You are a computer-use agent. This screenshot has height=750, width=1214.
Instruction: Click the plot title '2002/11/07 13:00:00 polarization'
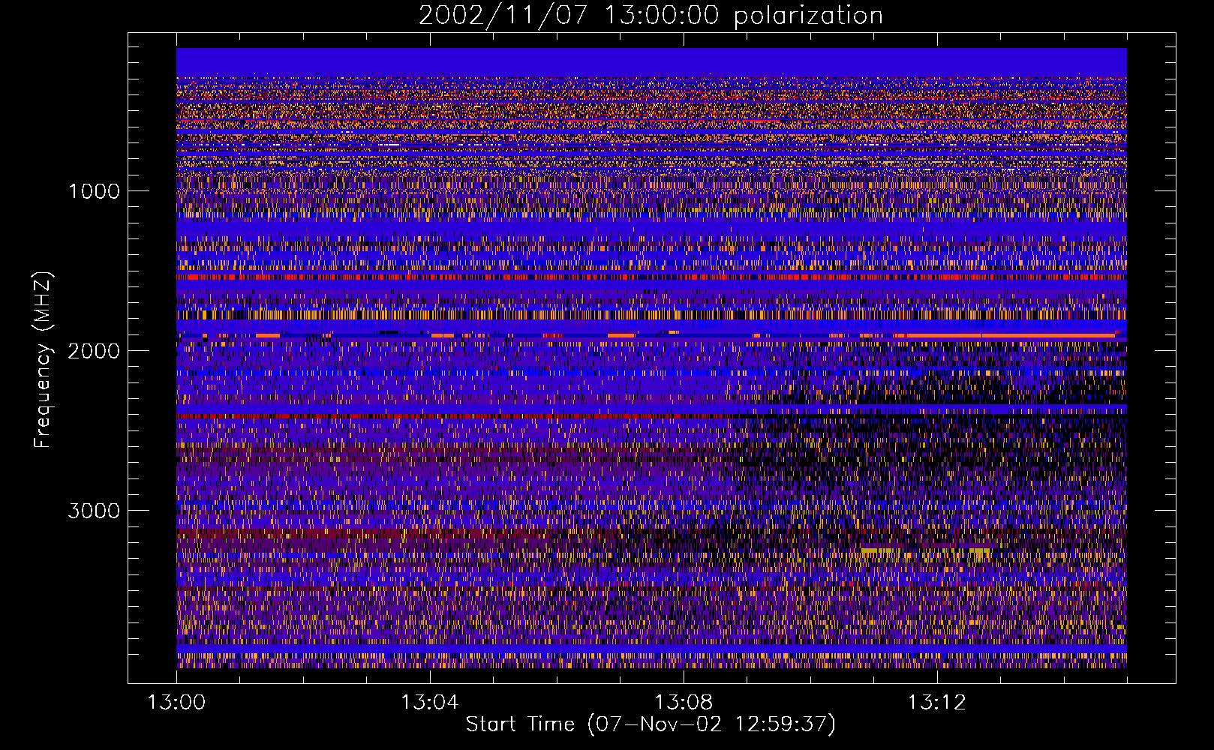click(x=651, y=16)
